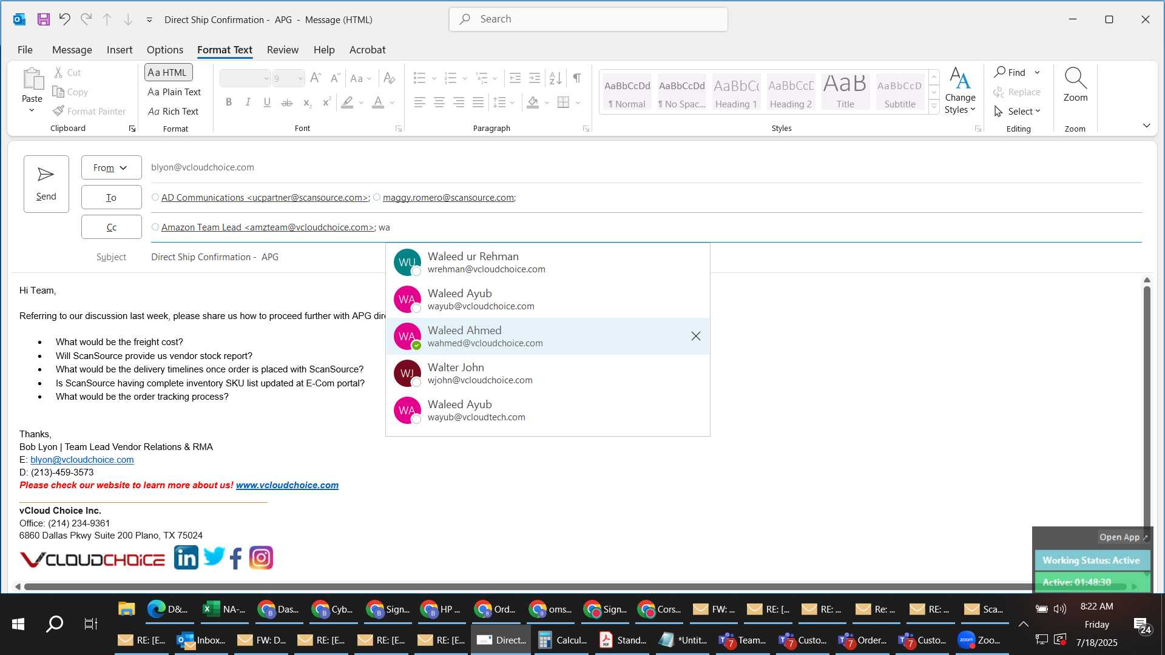Switch to the Message tab
Image resolution: width=1165 pixels, height=655 pixels.
(72, 50)
